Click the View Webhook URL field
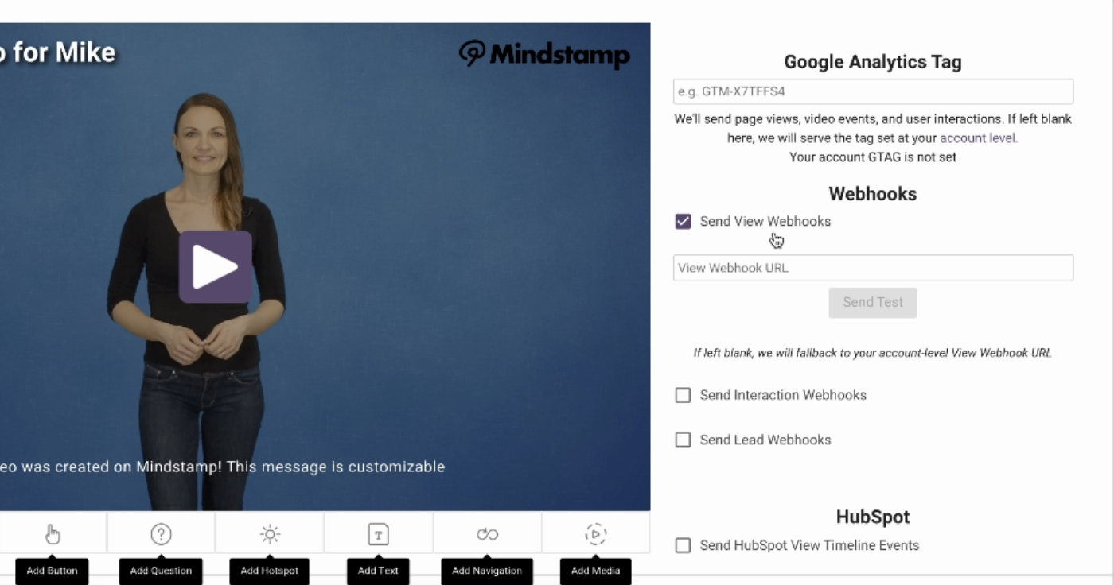1114x585 pixels. [x=873, y=268]
